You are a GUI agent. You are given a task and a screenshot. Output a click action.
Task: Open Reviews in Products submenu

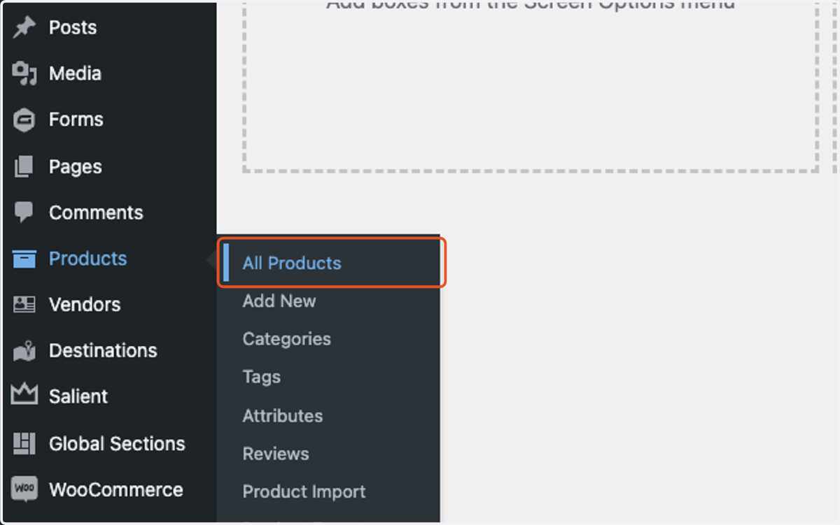coord(276,454)
